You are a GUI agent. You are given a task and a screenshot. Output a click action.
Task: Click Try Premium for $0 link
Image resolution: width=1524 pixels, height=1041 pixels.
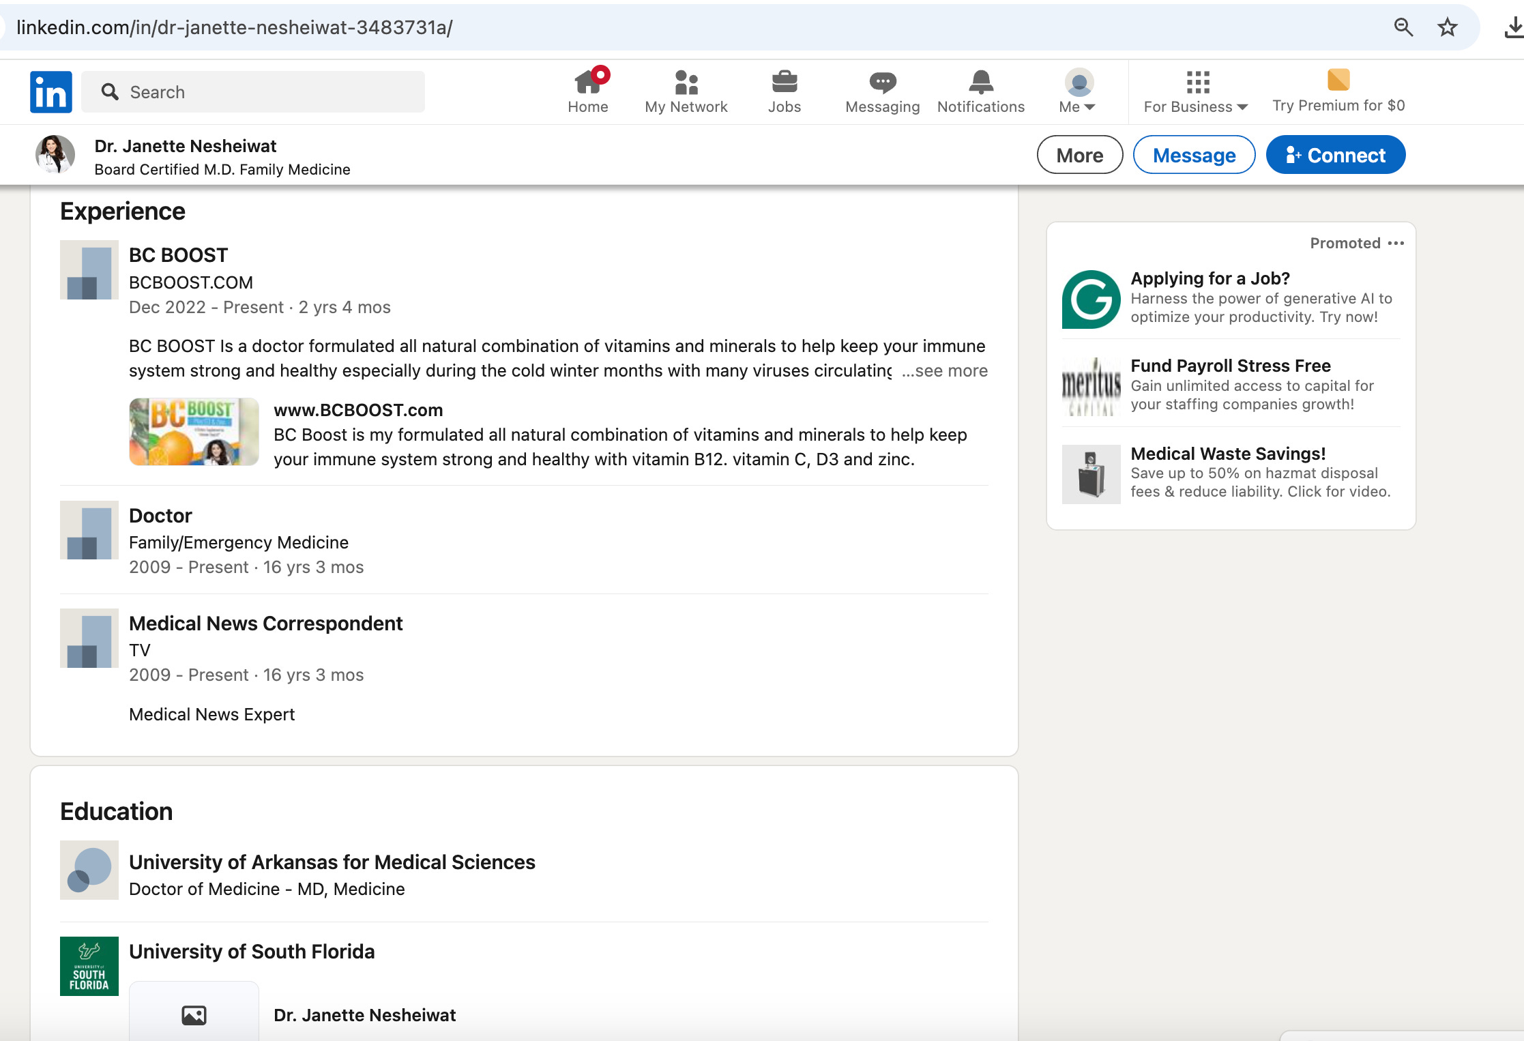pos(1338,91)
